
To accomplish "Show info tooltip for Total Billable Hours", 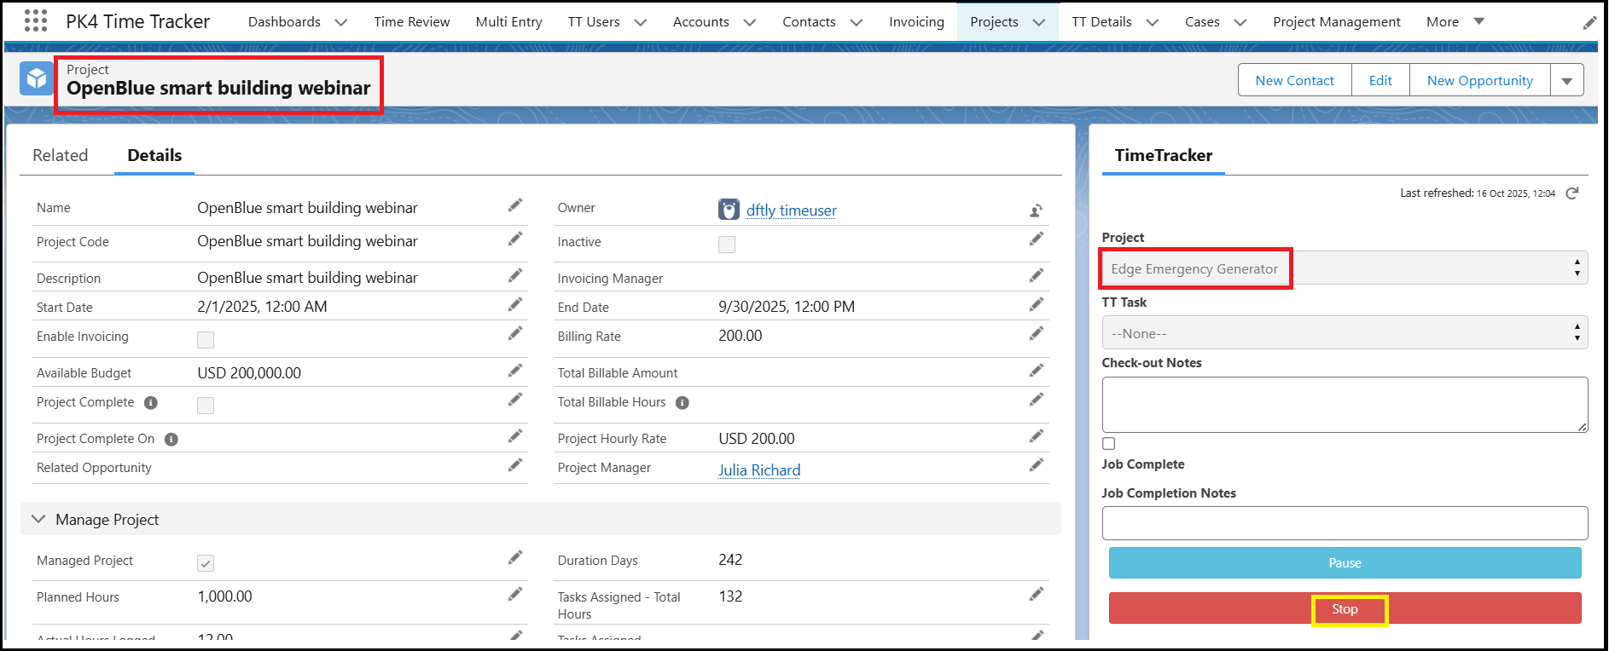I will coord(683,403).
